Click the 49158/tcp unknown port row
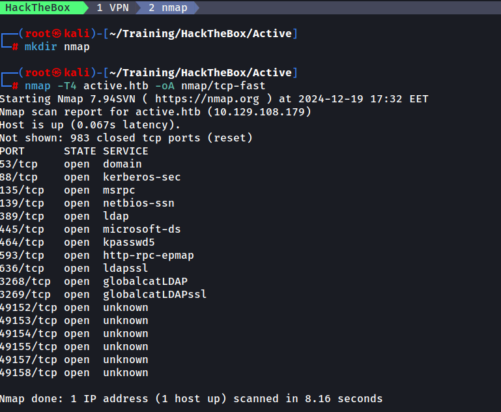The width and height of the screenshot is (501, 412). (74, 373)
